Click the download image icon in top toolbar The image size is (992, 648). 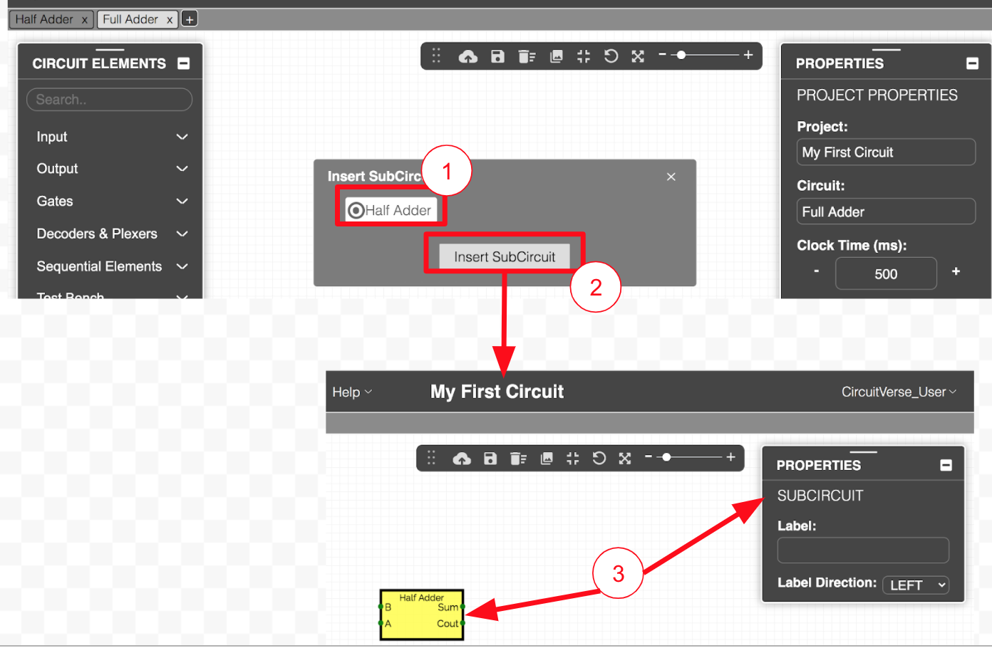557,56
